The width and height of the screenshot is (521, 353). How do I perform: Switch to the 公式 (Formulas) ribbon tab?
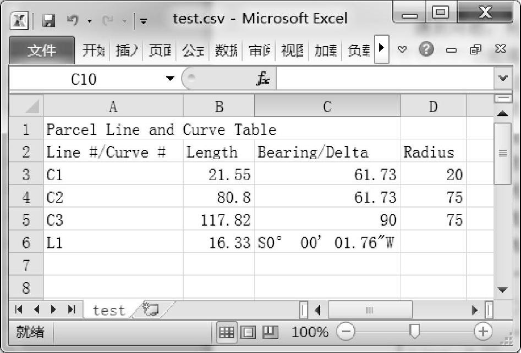(x=193, y=51)
